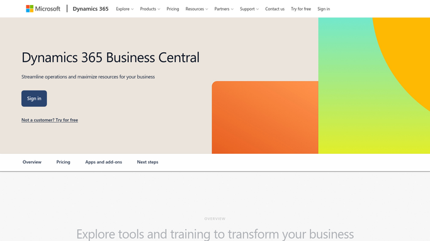
Task: Click the Dynamics 365 brand link
Action: (x=91, y=9)
